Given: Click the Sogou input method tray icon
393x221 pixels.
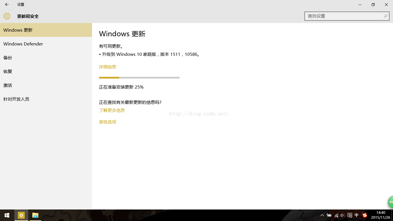Looking at the screenshot, I should click(x=365, y=215).
